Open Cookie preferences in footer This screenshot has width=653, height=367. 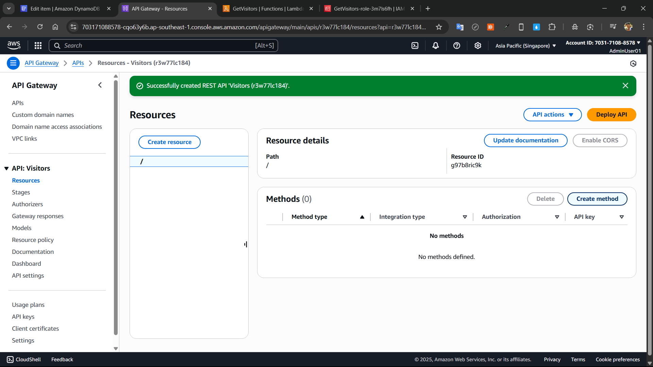[x=618, y=360]
